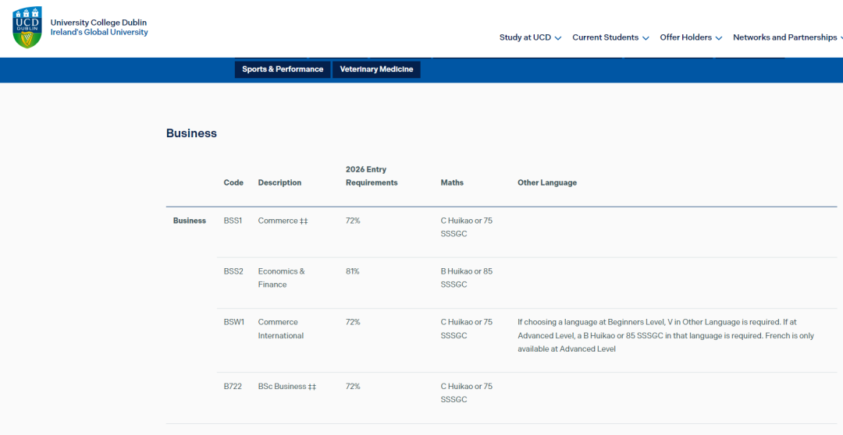843x435 pixels.
Task: Click BSc Business ‡‡ description
Action: click(287, 386)
